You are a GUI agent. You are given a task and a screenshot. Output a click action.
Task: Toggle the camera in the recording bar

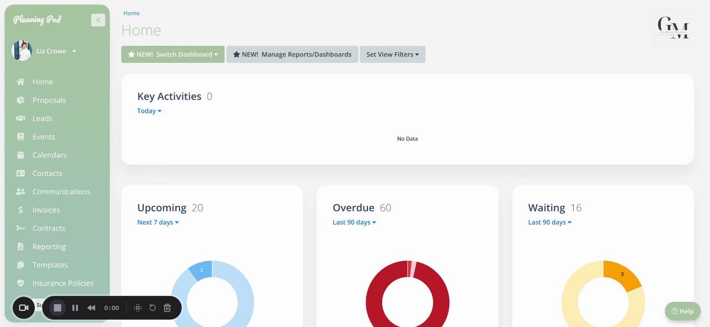(24, 307)
